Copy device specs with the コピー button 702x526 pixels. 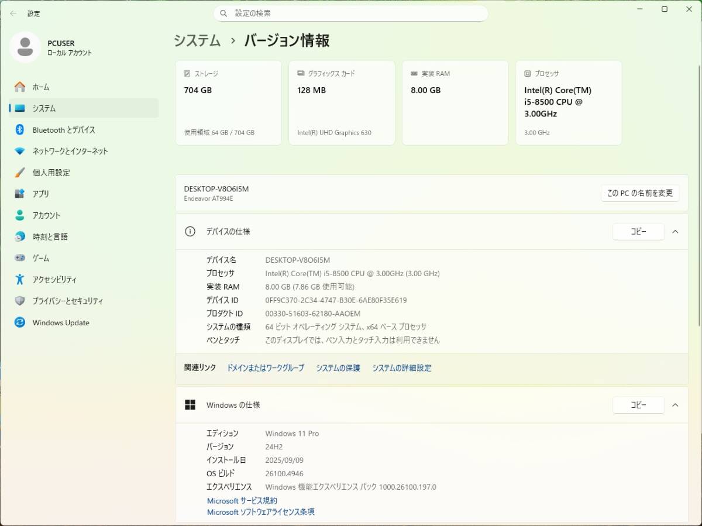[638, 232]
